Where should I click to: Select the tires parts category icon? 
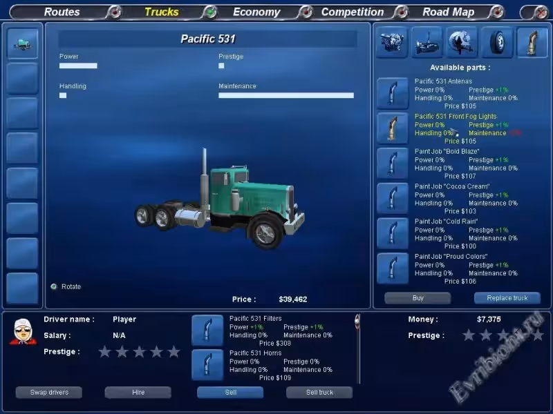click(x=497, y=42)
